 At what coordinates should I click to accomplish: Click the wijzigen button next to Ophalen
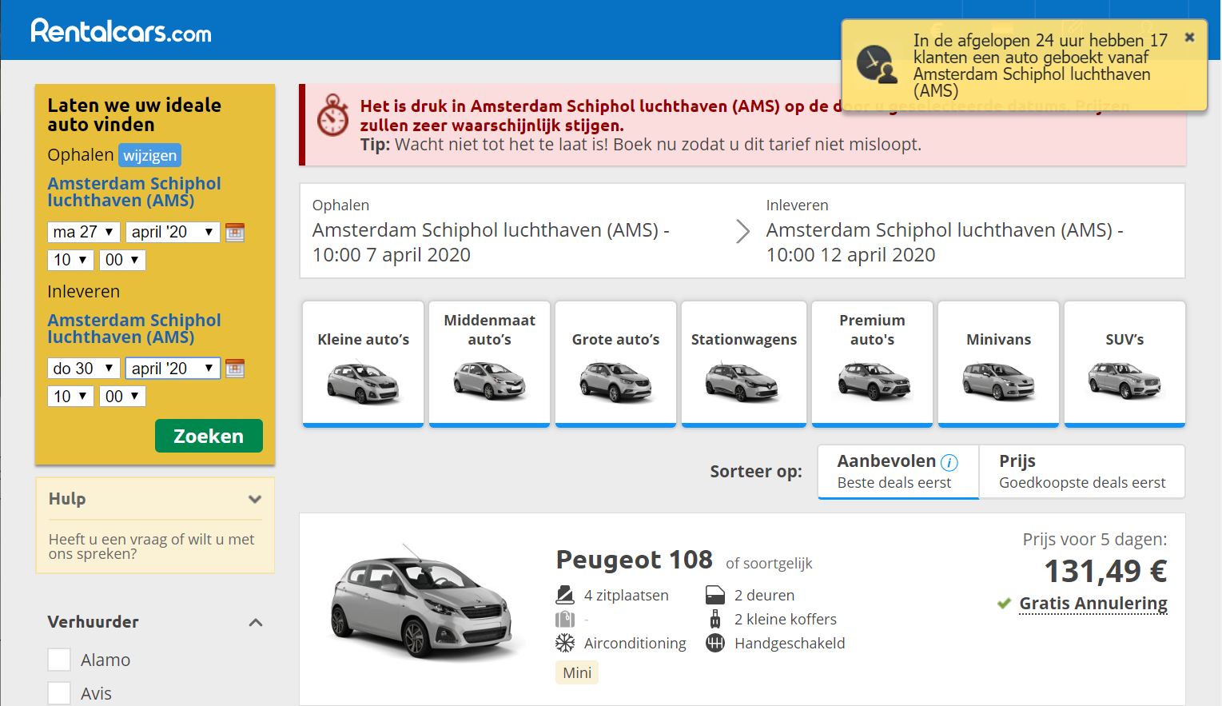click(x=149, y=155)
